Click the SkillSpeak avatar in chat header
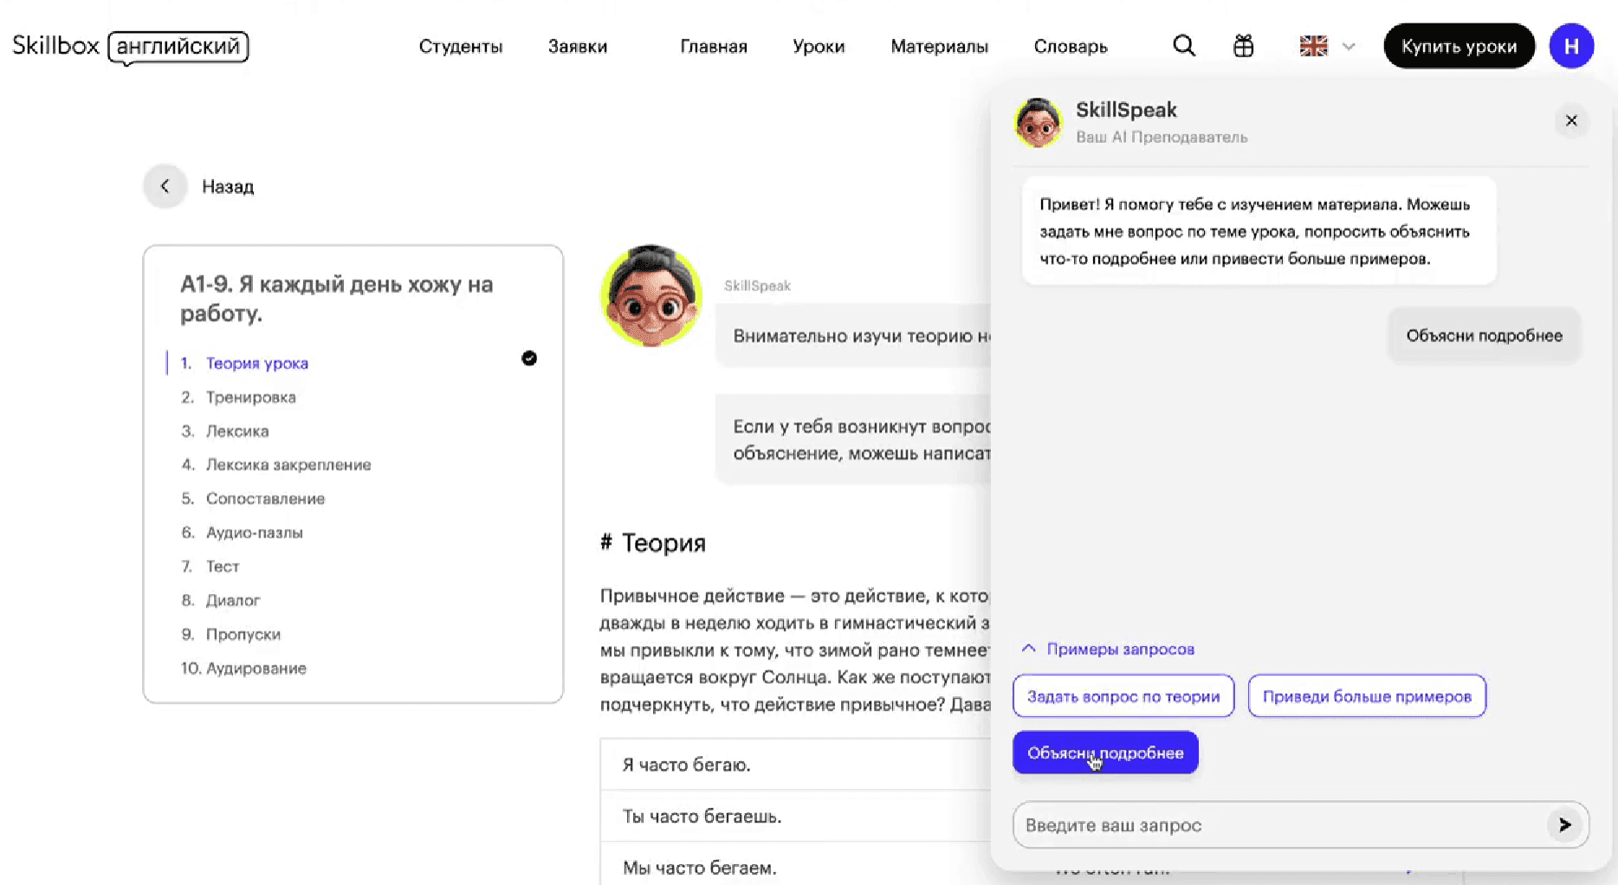The width and height of the screenshot is (1618, 885). pos(1038,122)
